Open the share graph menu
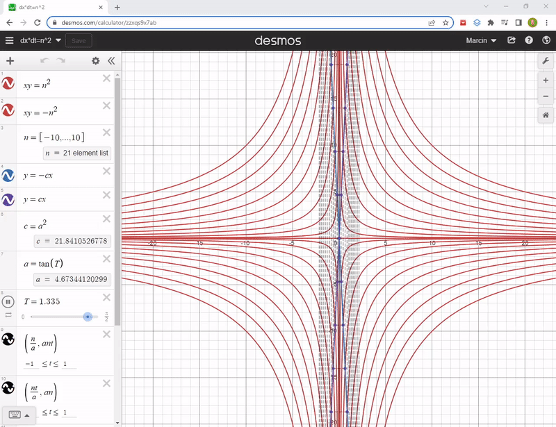This screenshot has width=556, height=427. pos(512,40)
